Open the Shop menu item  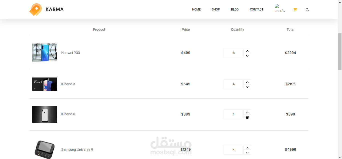tap(216, 9)
